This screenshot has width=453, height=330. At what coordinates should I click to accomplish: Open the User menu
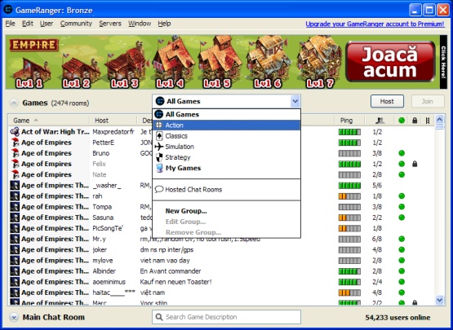coord(47,24)
